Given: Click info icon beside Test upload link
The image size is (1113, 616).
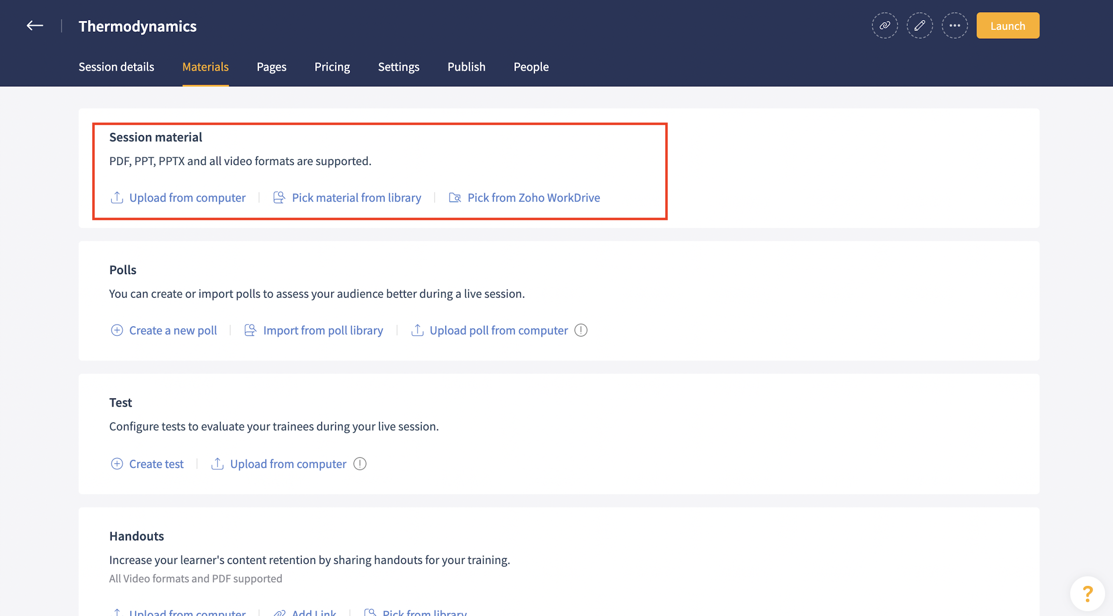Looking at the screenshot, I should coord(360,464).
